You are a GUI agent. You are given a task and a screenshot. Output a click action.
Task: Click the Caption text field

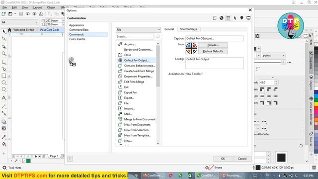pos(214,38)
